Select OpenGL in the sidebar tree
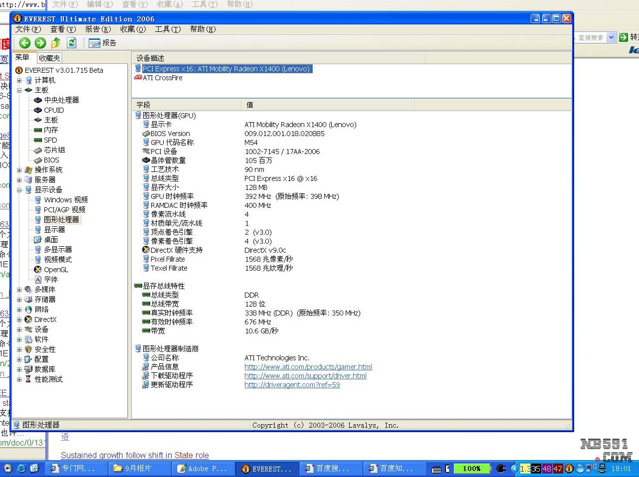Screen dimensions: 639x477 (x=56, y=270)
